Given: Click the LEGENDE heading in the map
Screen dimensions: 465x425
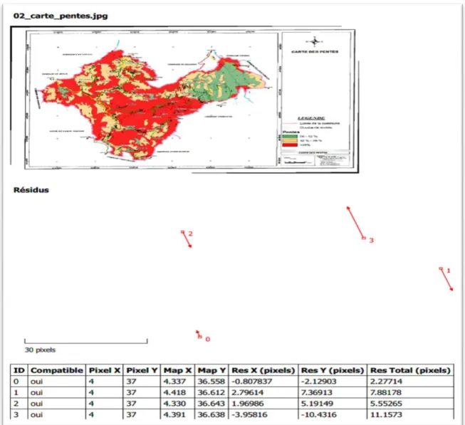Looking at the screenshot, I should click(x=311, y=118).
